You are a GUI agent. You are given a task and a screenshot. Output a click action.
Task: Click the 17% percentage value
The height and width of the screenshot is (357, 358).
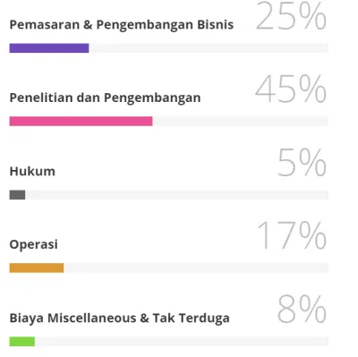click(292, 235)
